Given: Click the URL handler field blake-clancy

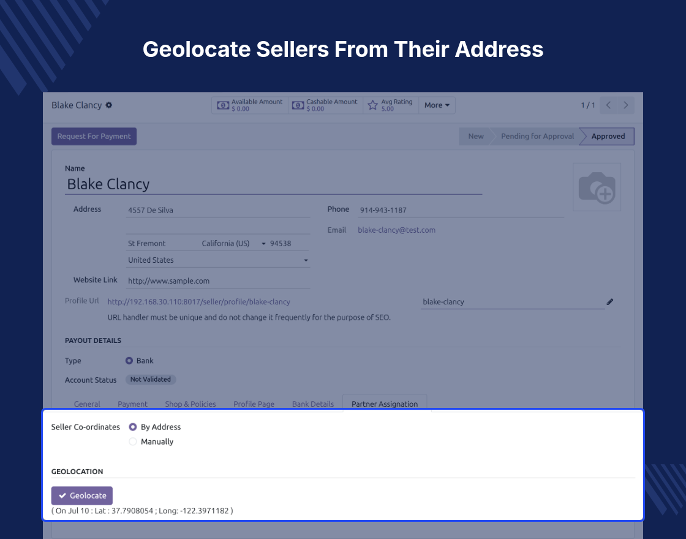Looking at the screenshot, I should (512, 302).
